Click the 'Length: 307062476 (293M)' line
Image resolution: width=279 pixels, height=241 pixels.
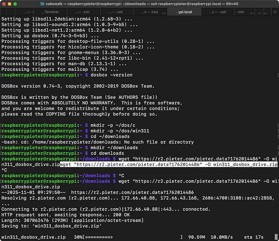73,220
